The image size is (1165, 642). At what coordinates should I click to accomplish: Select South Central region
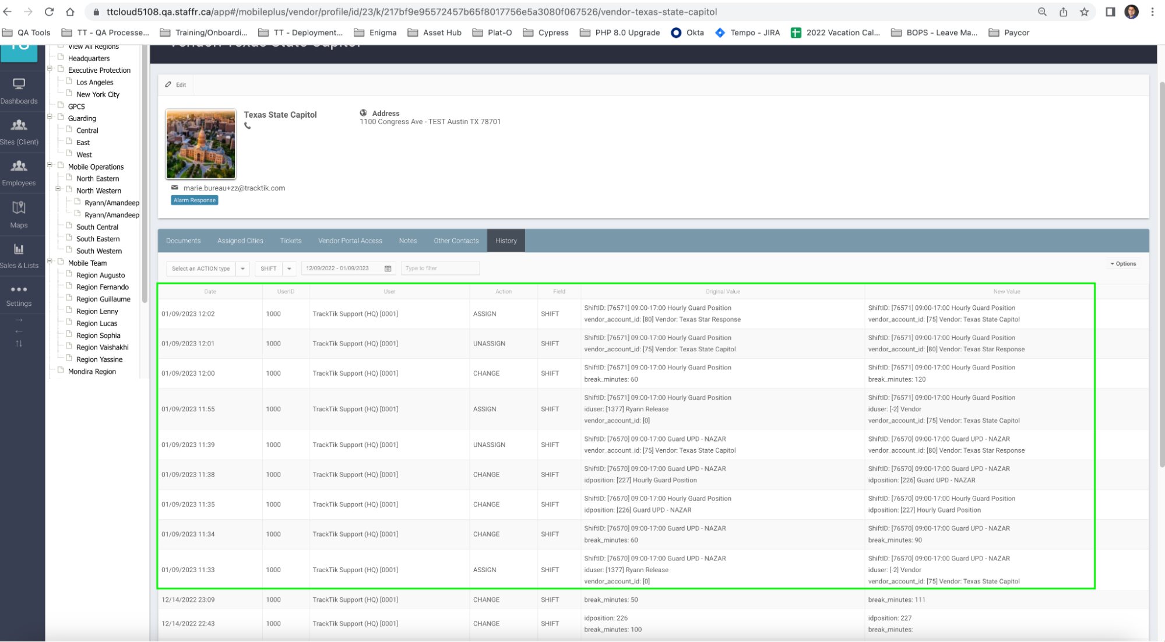pos(97,227)
